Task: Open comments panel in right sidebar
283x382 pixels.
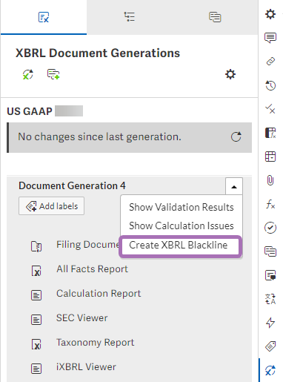Action: (x=270, y=38)
